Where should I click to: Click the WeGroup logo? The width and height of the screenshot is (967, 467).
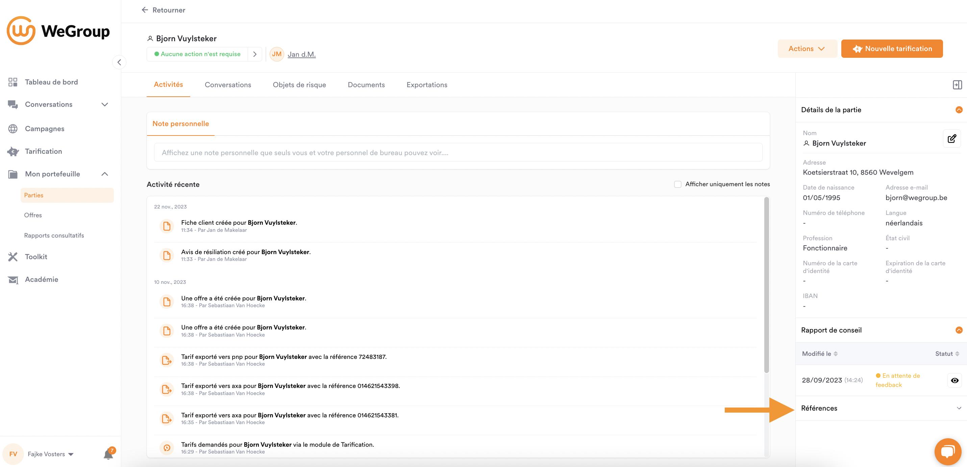pyautogui.click(x=58, y=31)
